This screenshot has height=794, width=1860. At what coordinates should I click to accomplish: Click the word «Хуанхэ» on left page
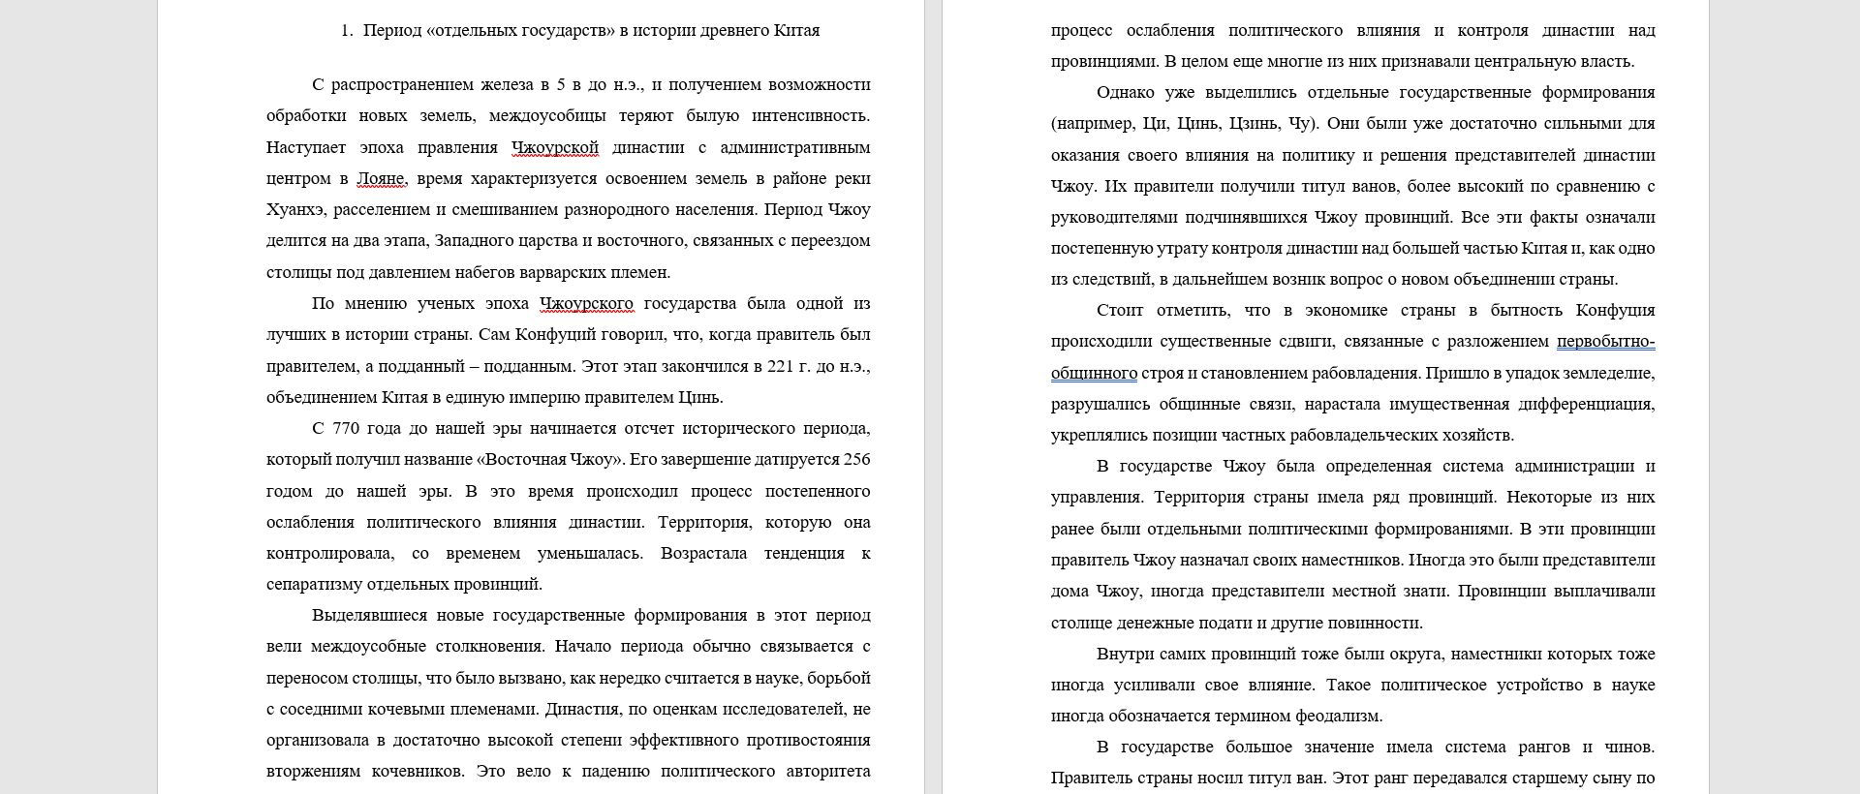pos(295,209)
